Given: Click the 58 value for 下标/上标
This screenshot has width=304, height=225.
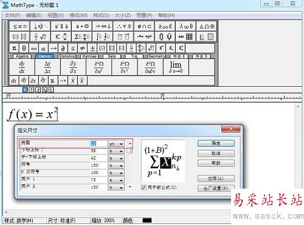Looking at the screenshot, I should pos(98,151).
